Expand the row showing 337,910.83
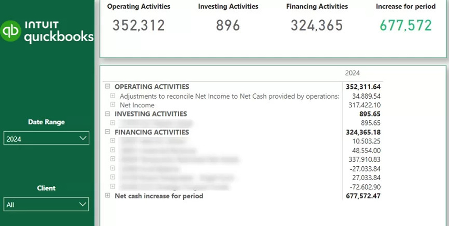Viewport: 449px width, 226px height. (113, 159)
